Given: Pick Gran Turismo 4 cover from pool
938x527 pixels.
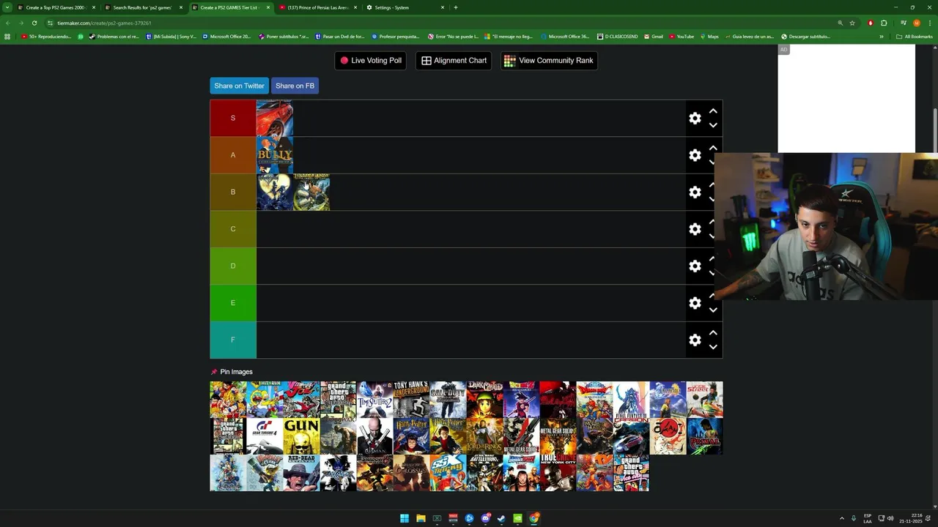Looking at the screenshot, I should [265, 436].
